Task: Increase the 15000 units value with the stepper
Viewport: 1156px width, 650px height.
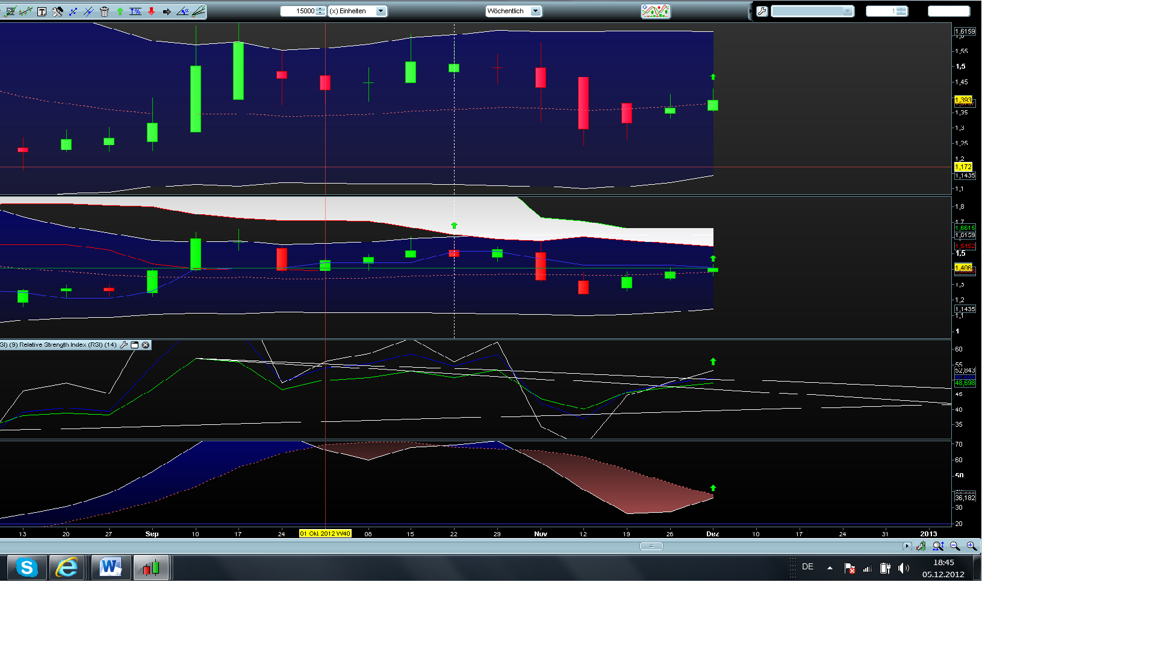Action: 319,8
